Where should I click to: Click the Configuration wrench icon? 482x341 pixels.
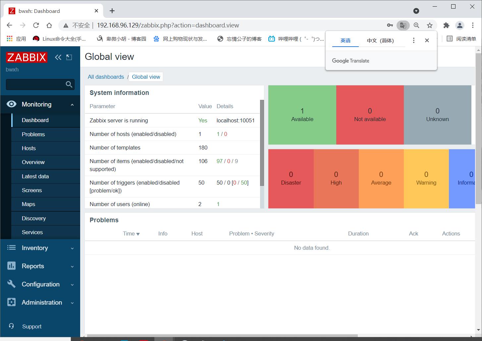[x=11, y=284]
